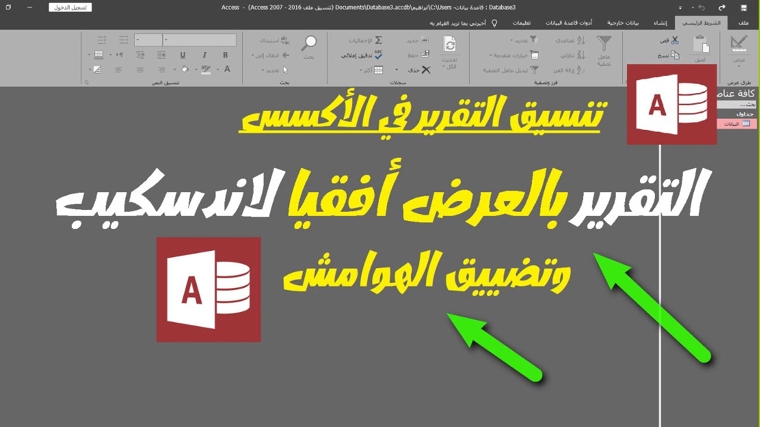This screenshot has width=760, height=427.
Task: Open the font name combo box
Action: [x=199, y=40]
